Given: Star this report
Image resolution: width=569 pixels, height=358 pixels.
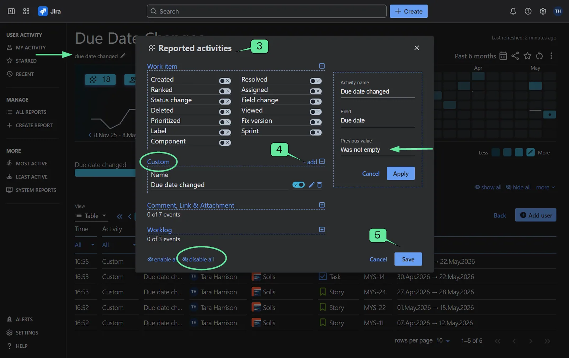Looking at the screenshot, I should pos(527,56).
